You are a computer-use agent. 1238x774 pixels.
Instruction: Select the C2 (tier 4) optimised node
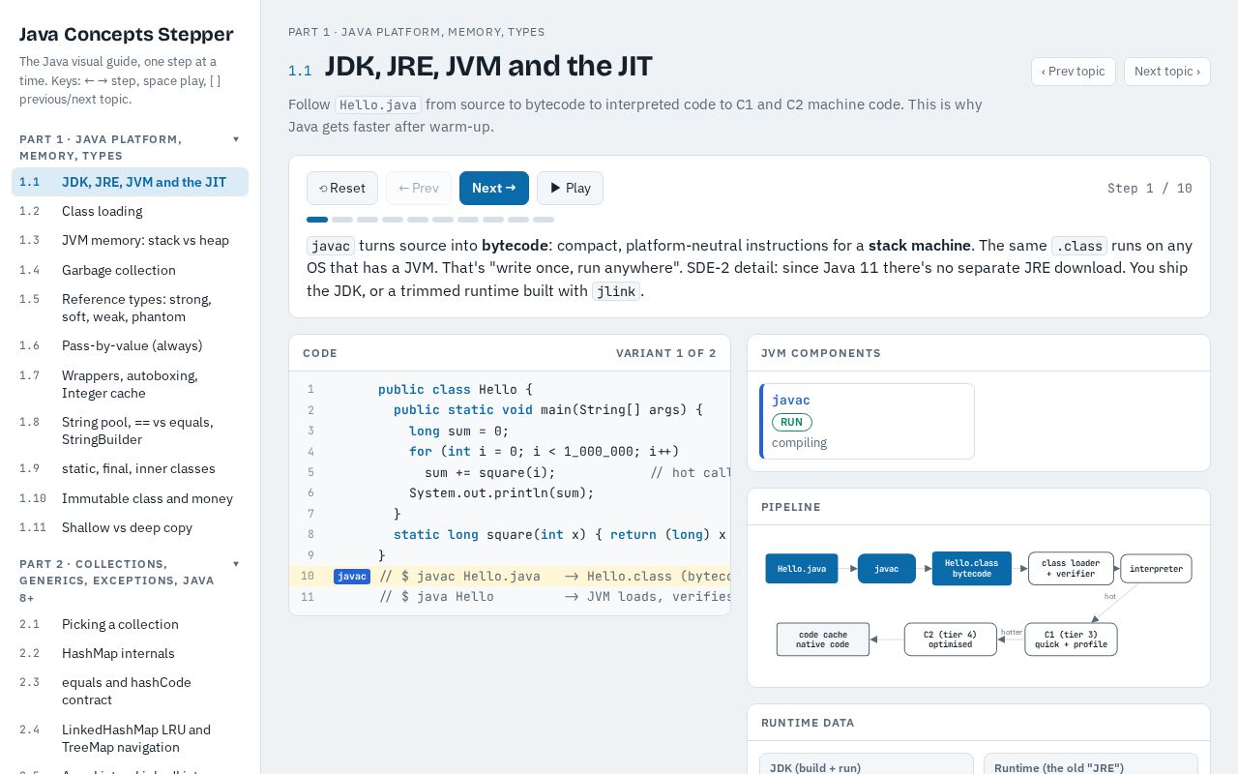pos(951,640)
